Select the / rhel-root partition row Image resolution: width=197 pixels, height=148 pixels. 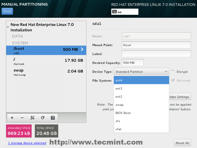46,61
